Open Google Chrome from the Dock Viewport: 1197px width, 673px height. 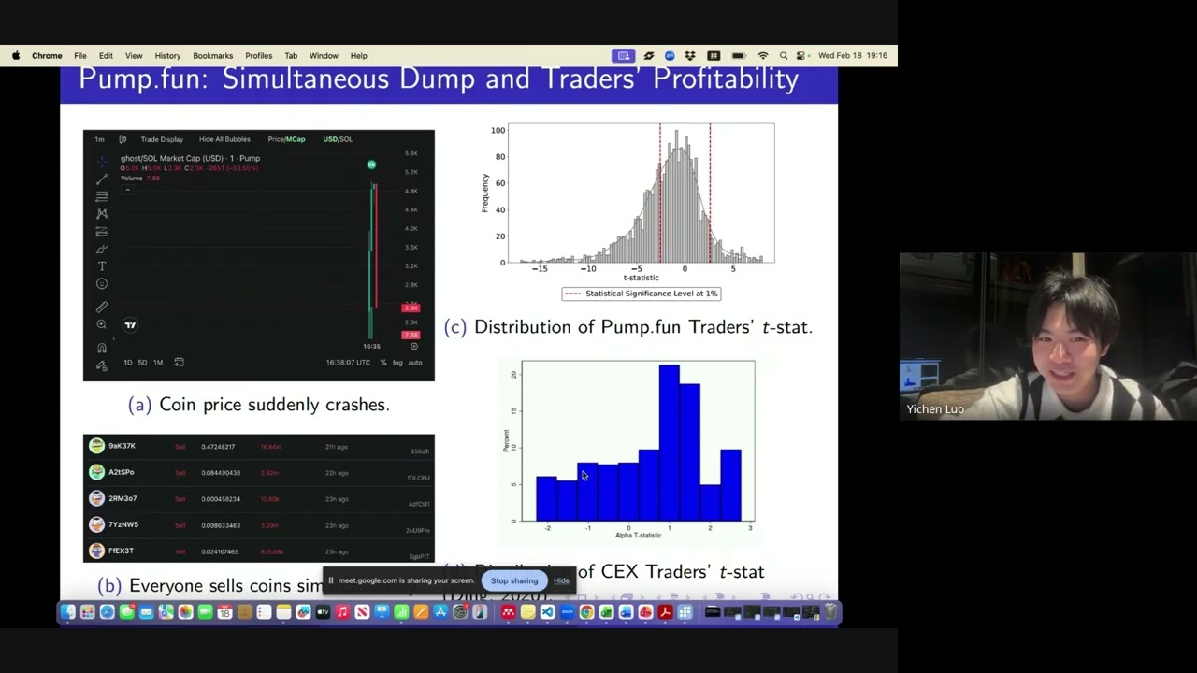(x=586, y=613)
